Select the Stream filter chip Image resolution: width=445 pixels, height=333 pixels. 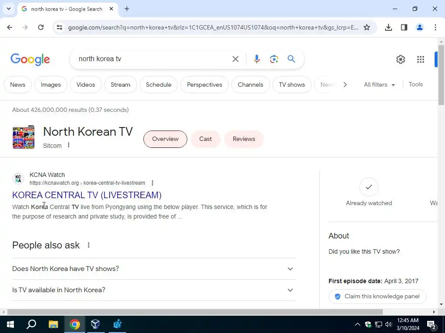[120, 85]
